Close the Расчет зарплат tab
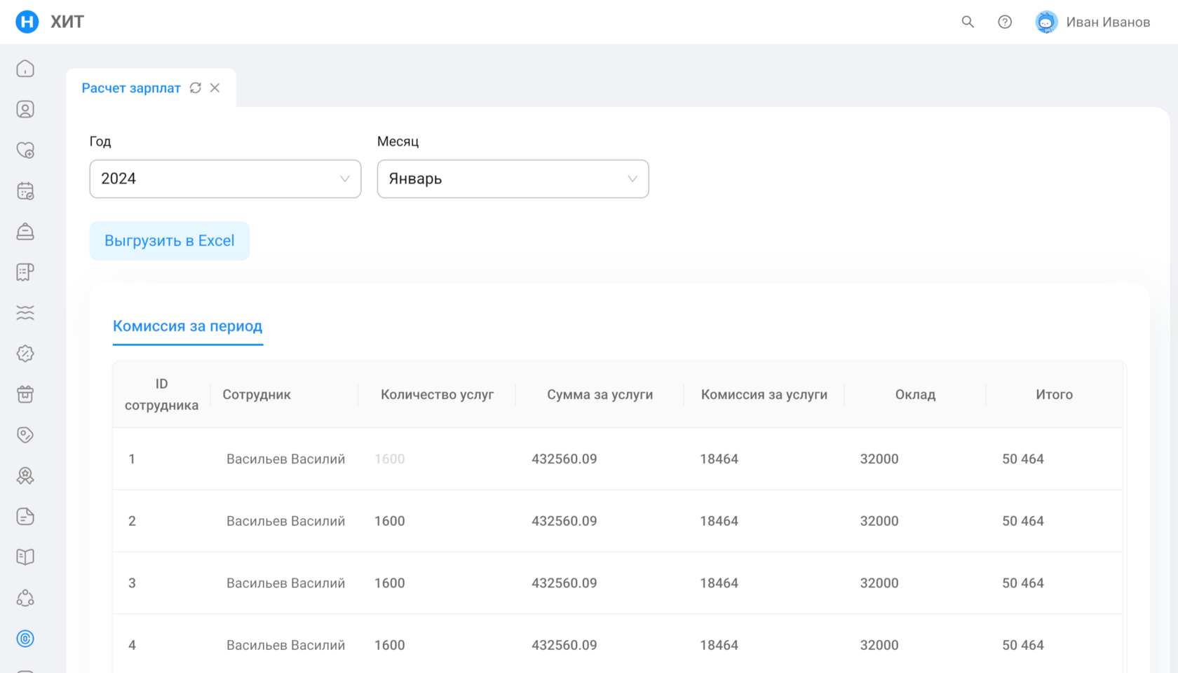The height and width of the screenshot is (673, 1178). point(215,88)
